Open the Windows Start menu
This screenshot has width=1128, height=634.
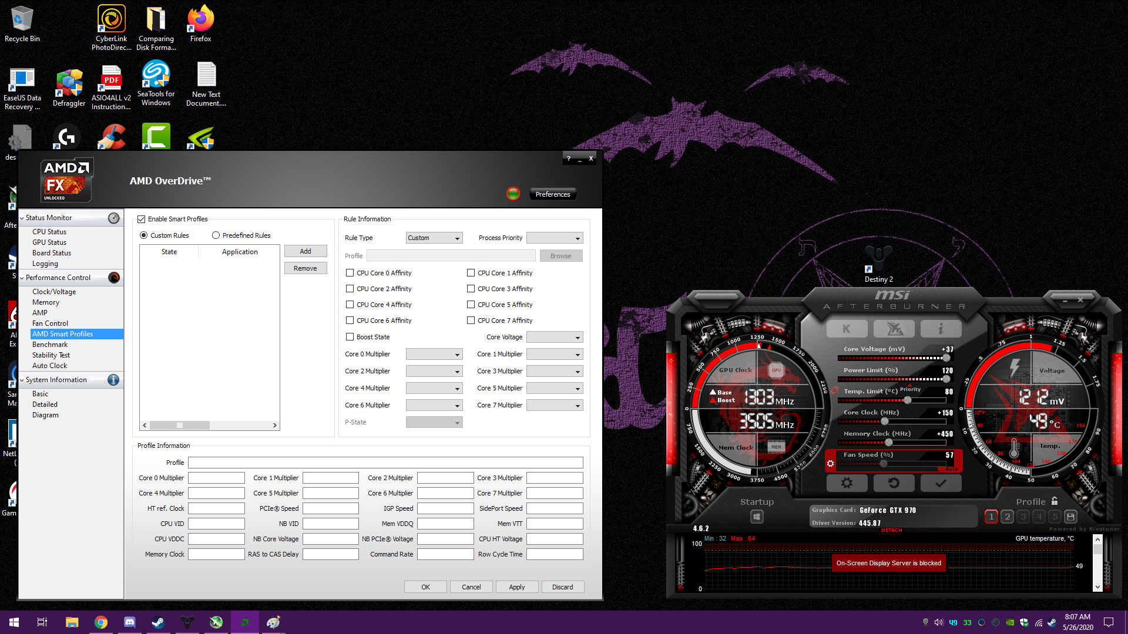(x=14, y=622)
